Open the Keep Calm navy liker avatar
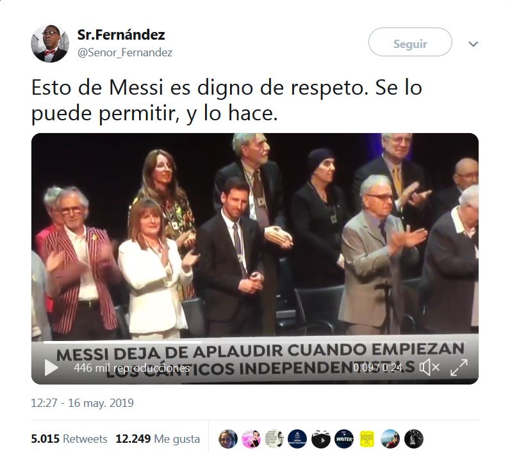This screenshot has width=510, height=453. [297, 439]
